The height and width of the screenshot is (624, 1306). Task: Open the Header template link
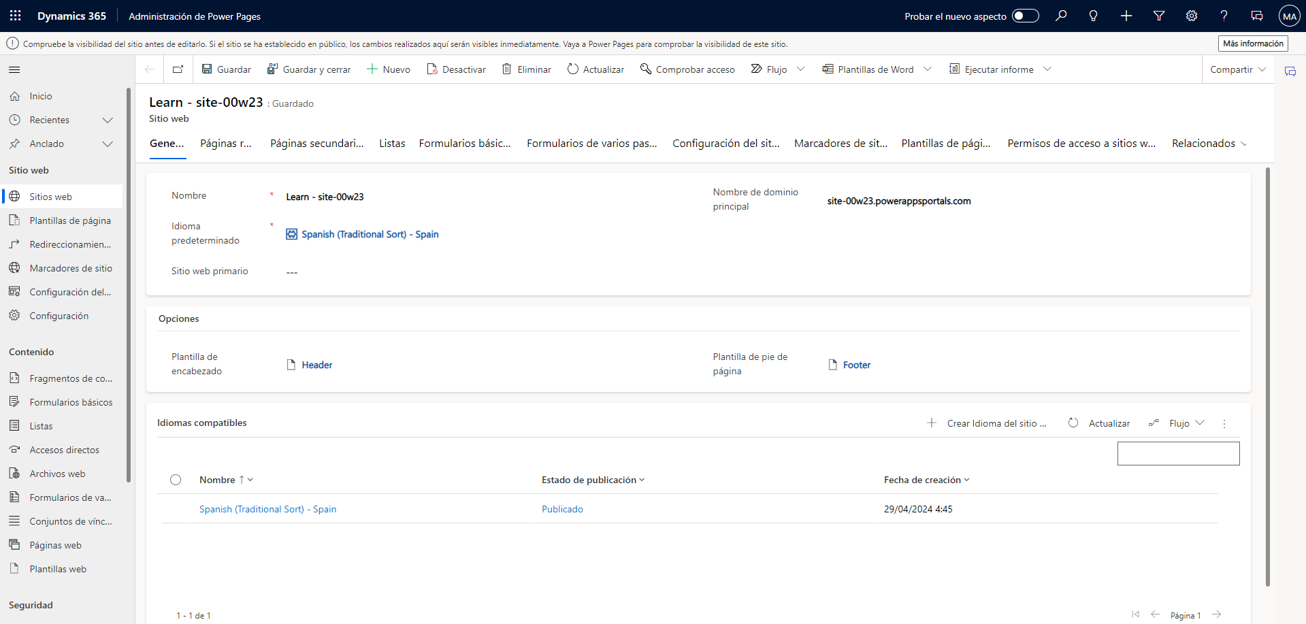coord(317,365)
